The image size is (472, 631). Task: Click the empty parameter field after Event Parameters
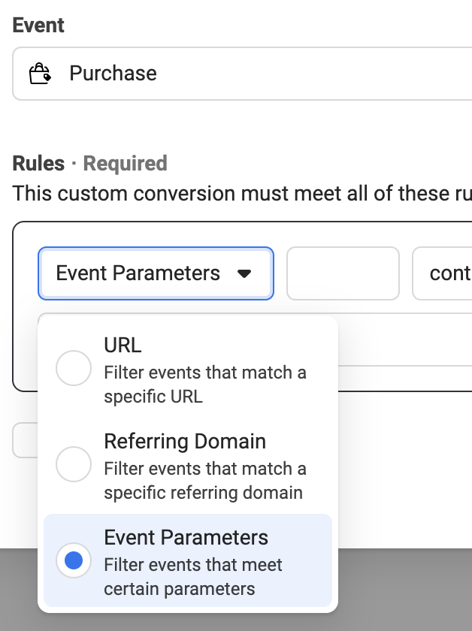click(343, 273)
